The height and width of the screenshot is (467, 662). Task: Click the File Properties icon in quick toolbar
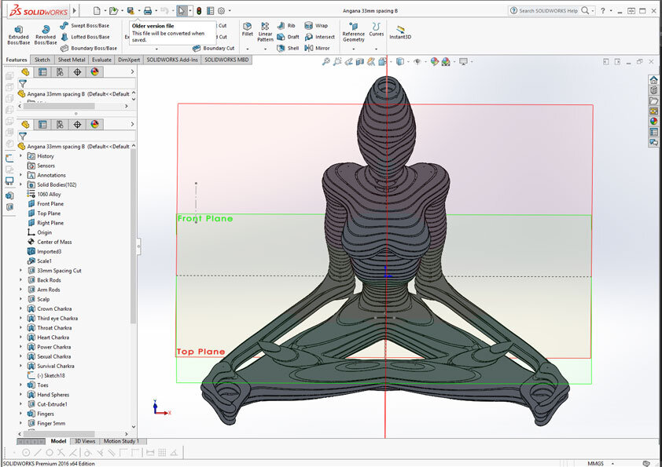[x=210, y=11]
